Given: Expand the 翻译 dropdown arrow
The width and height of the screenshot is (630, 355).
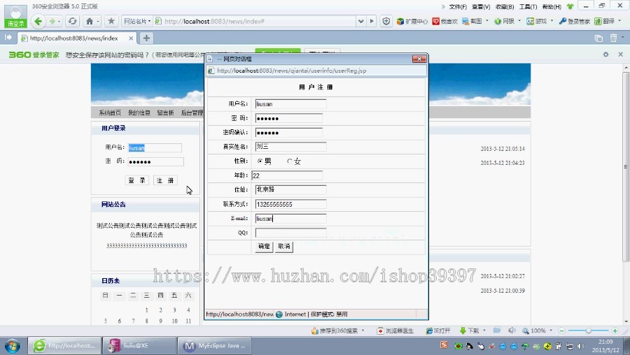Looking at the screenshot, I should coord(620,20).
